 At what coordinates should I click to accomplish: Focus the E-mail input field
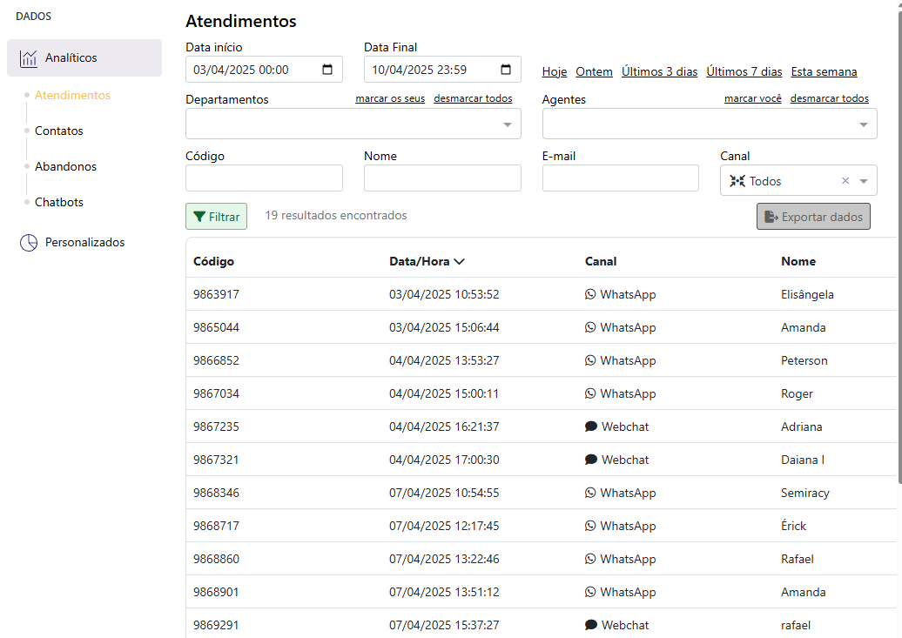620,178
